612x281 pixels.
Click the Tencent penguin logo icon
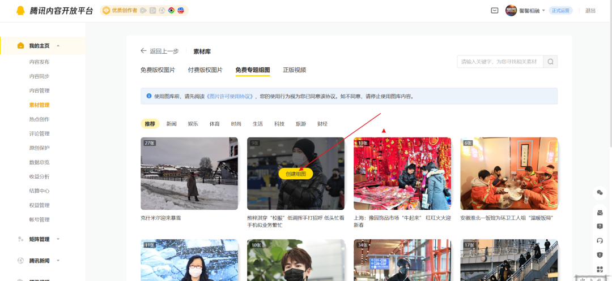tap(20, 11)
